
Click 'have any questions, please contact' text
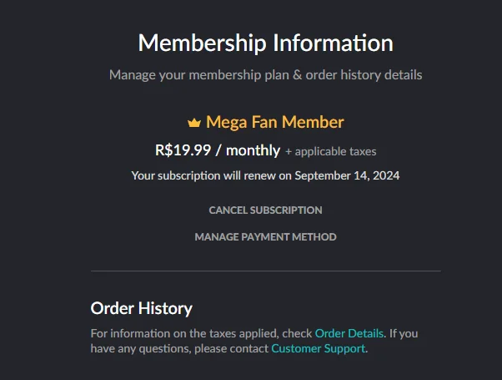pos(179,348)
